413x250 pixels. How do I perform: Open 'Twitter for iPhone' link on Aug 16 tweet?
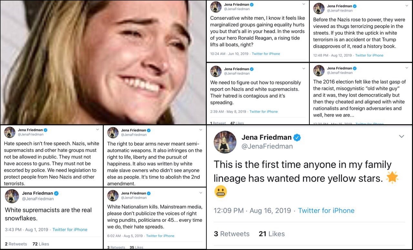[x=326, y=211]
